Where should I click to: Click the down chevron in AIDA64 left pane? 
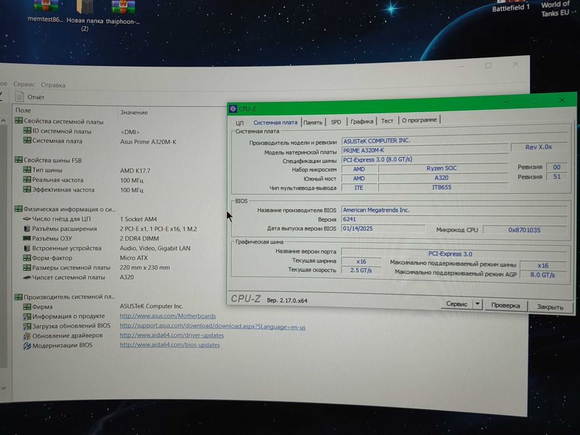point(3,388)
